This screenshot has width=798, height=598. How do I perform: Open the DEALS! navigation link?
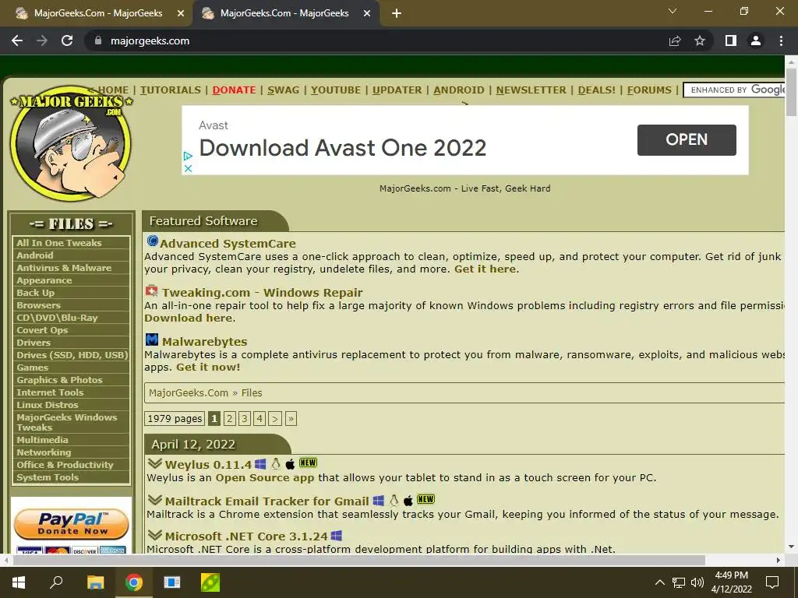click(x=597, y=90)
